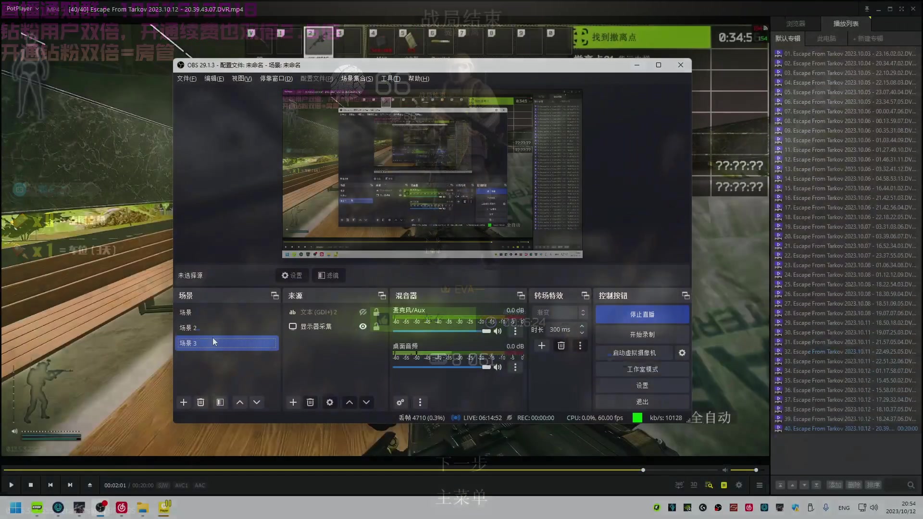Screen dimensions: 923x519
Task: Move scene down arrow in Scenes panel
Action: click(x=257, y=402)
